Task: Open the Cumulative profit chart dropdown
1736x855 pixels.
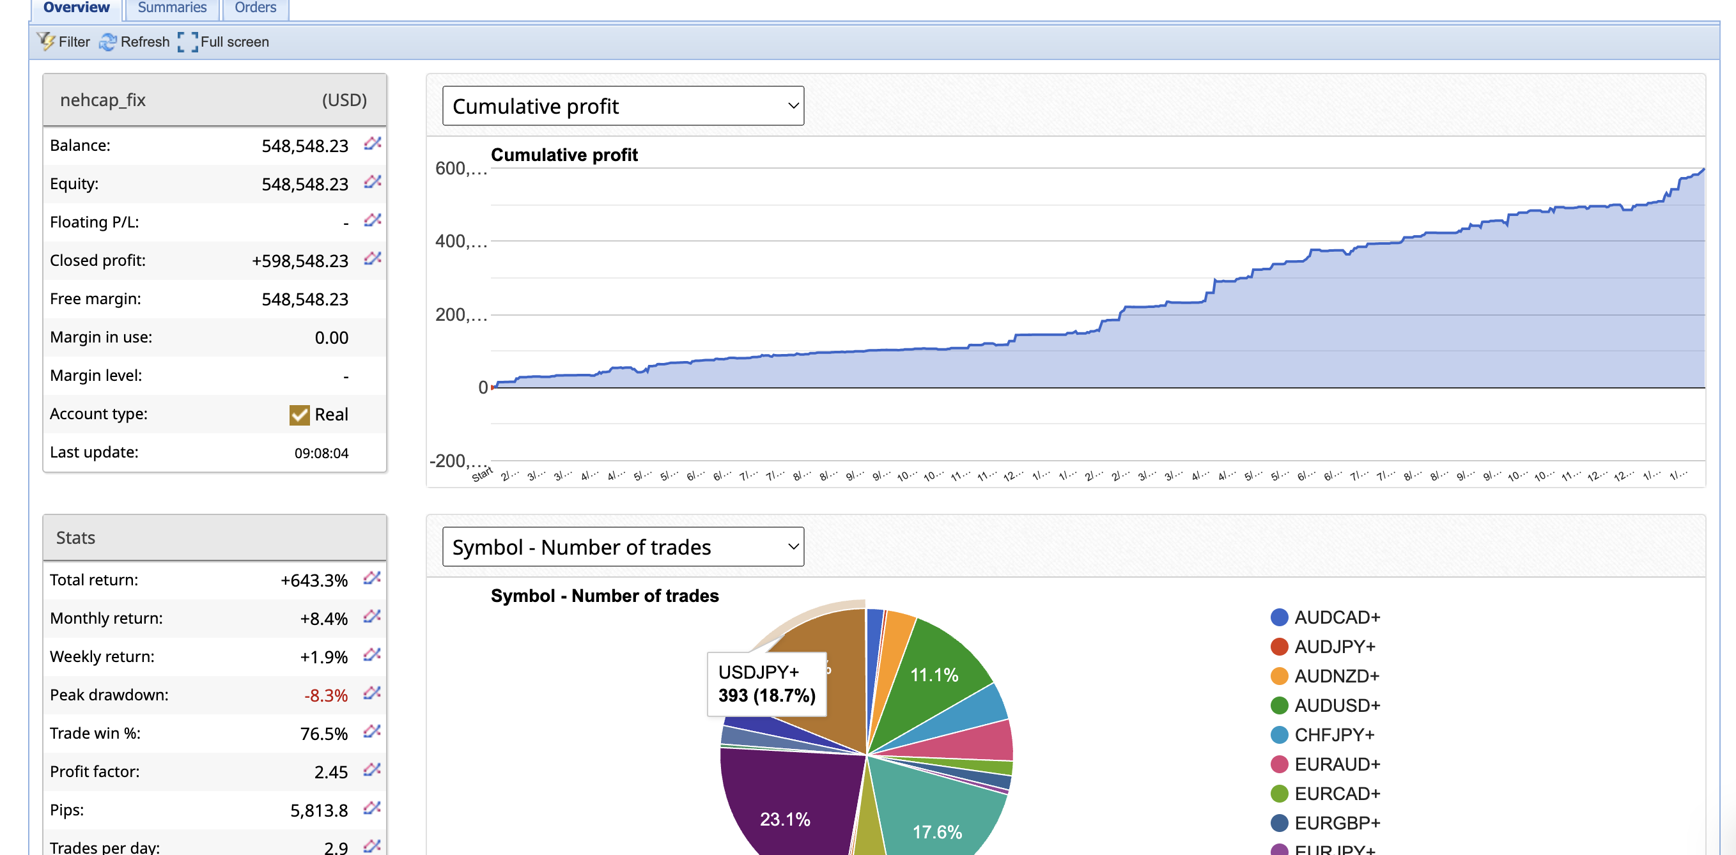Action: 623,106
